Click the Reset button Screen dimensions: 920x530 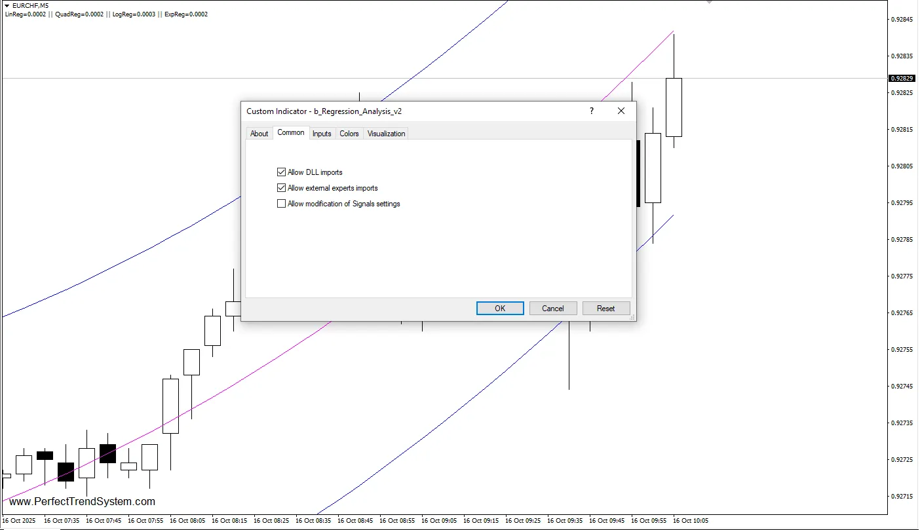pos(605,308)
